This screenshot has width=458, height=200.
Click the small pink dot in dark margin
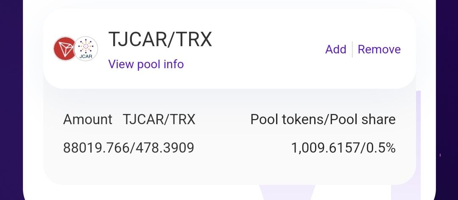coord(440,156)
